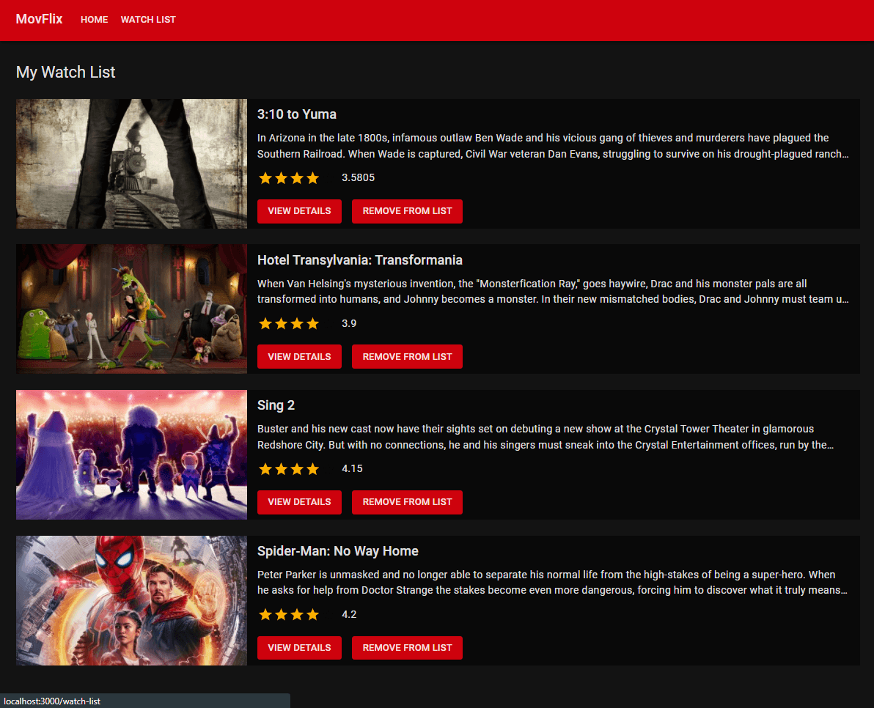Click the third star on Spider-Man: No Way Home
Image resolution: width=874 pixels, height=708 pixels.
point(297,614)
